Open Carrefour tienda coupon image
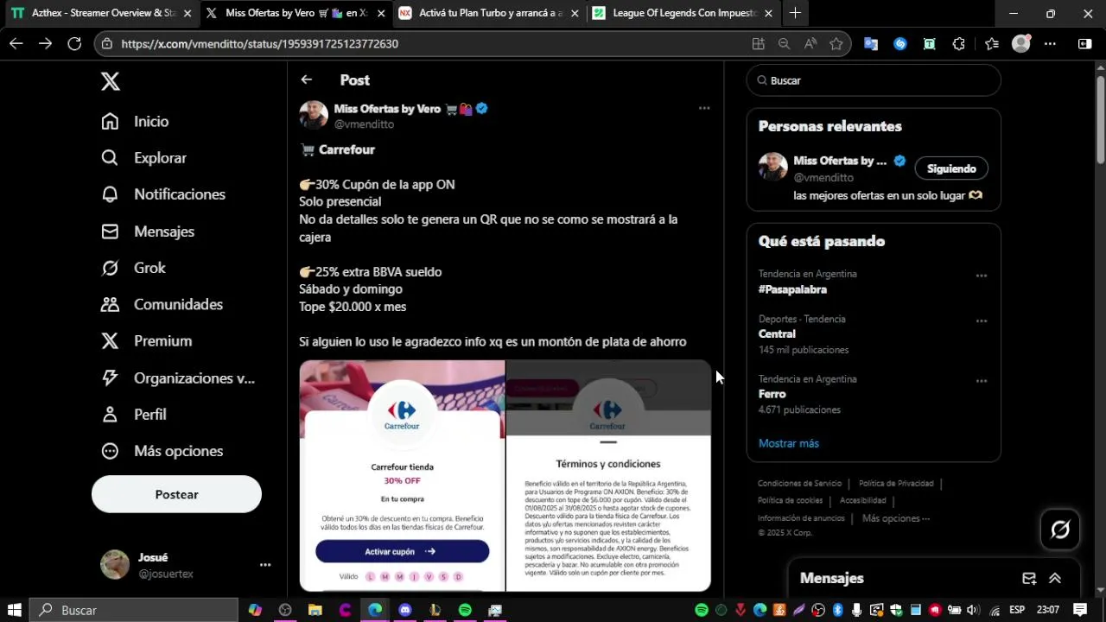The height and width of the screenshot is (622, 1106). pos(402,476)
